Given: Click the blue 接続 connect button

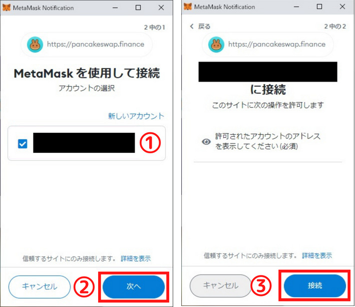Looking at the screenshot, I should 315,285.
